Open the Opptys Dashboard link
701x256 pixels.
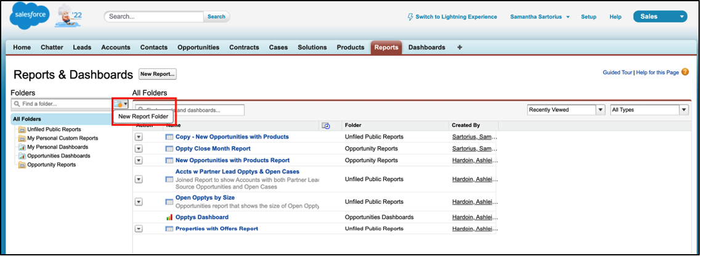(201, 217)
